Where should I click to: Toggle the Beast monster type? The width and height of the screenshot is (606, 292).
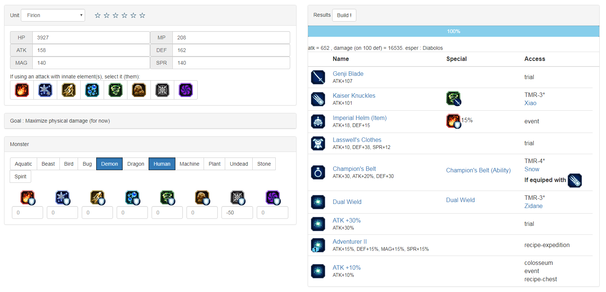tap(48, 164)
